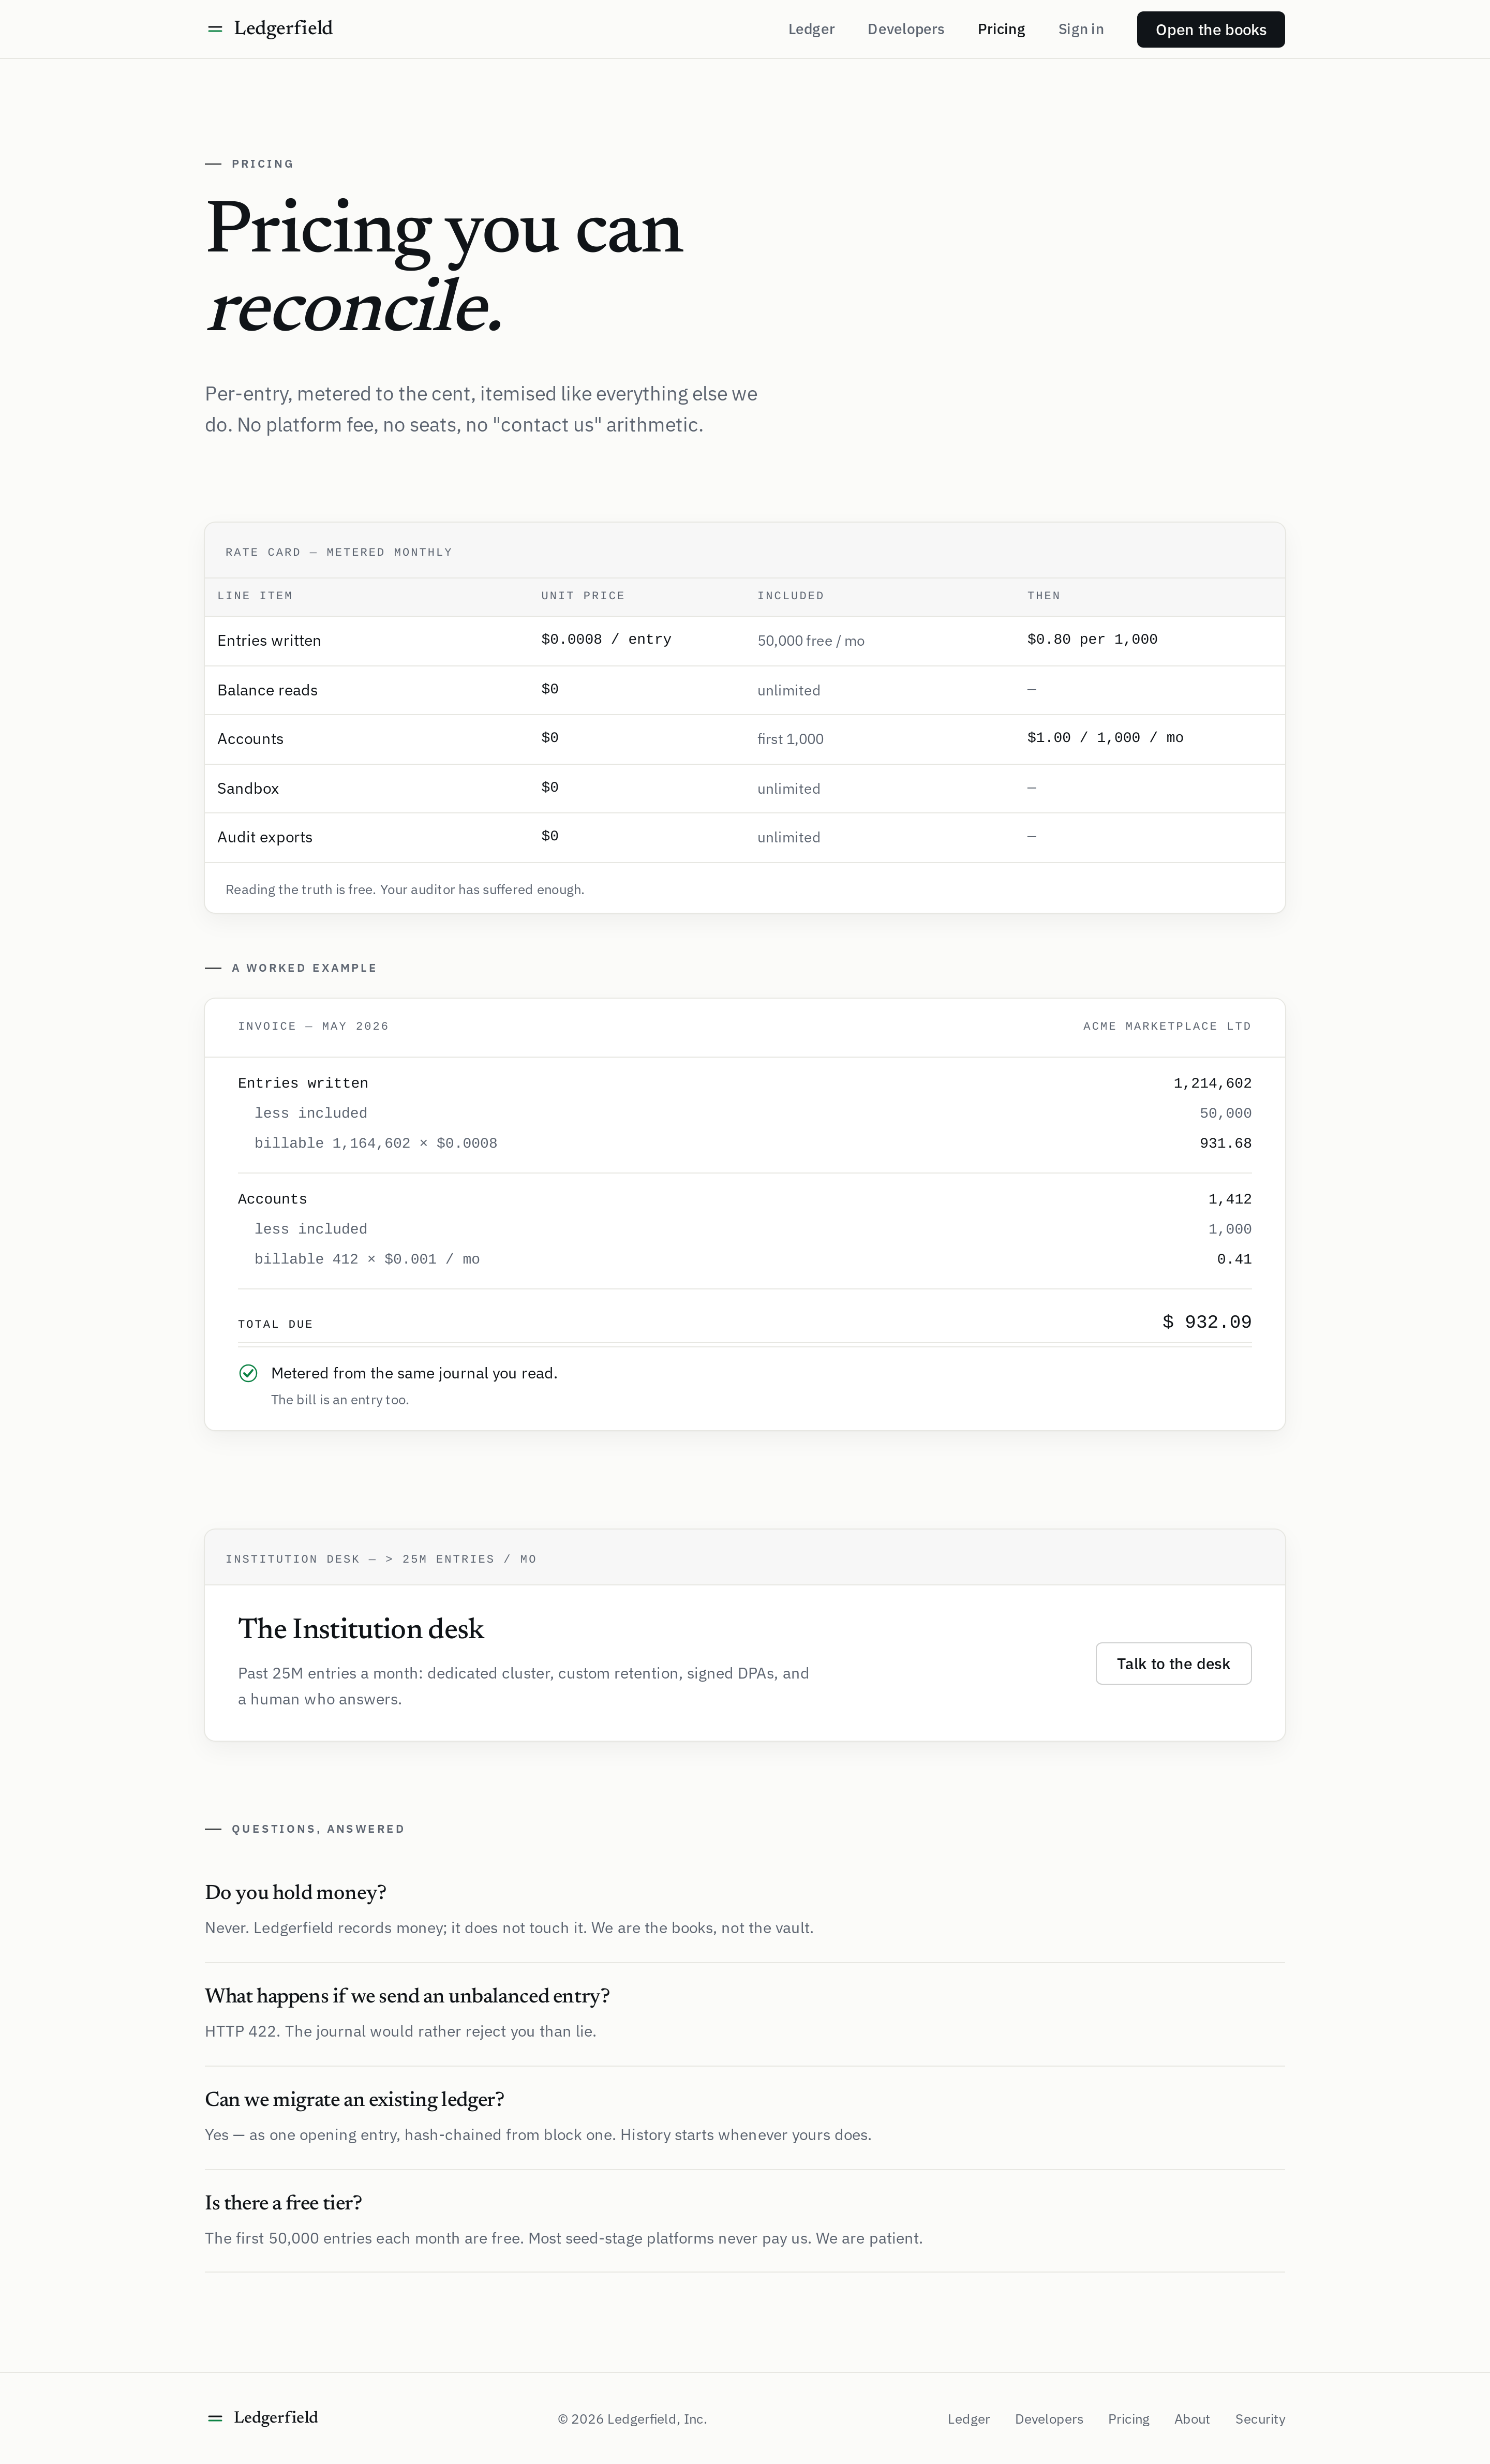The image size is (1490, 2464).
Task: Click the '$0.0008 / entry' unit price
Action: (x=606, y=639)
